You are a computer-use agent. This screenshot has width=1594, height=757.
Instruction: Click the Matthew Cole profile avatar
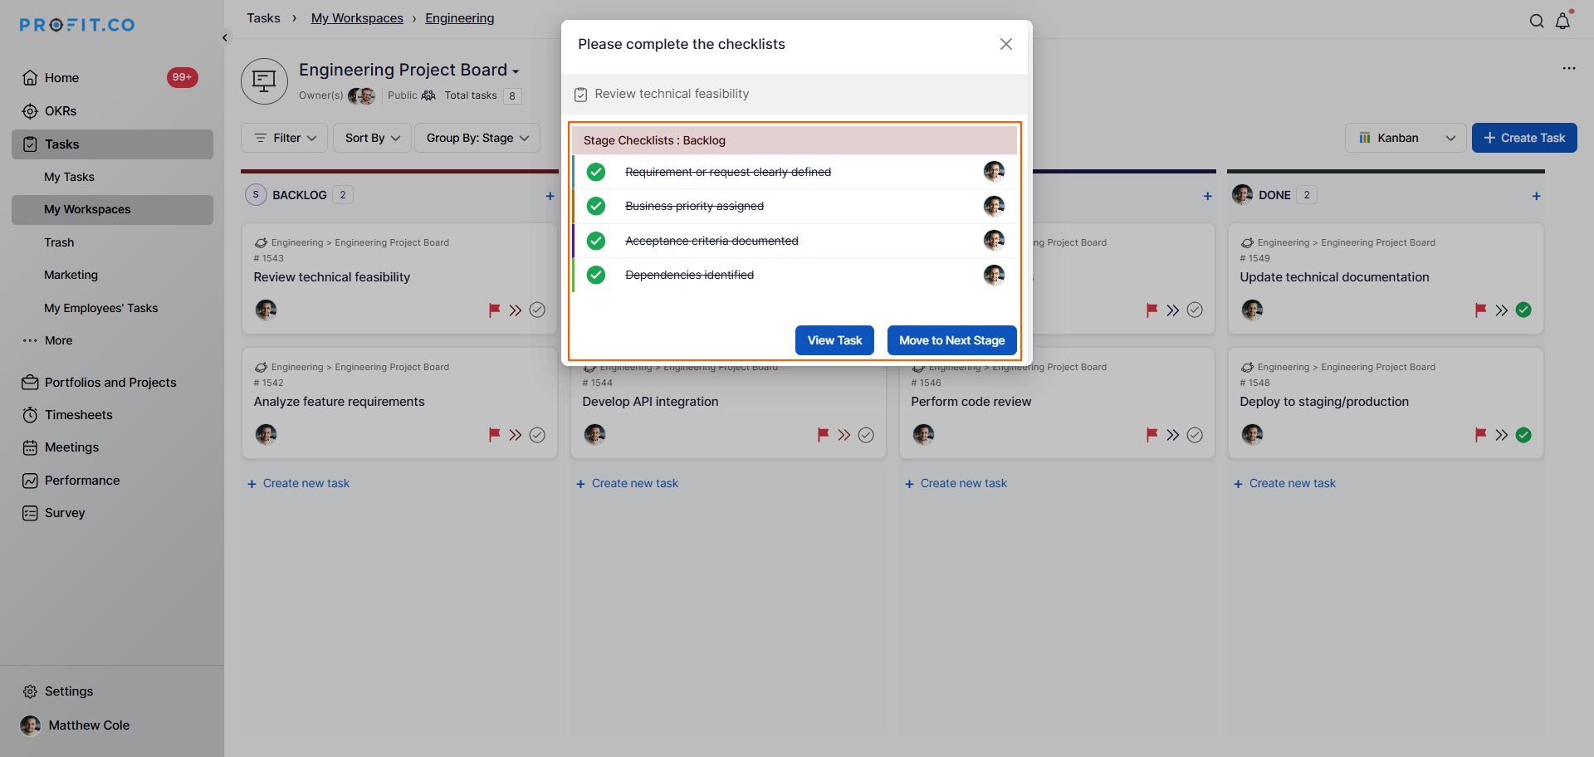tap(31, 725)
